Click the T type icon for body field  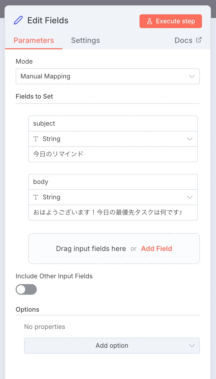tap(36, 197)
